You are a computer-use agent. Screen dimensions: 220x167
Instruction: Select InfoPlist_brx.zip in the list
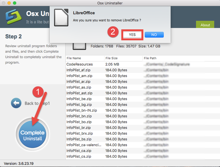tap(143, 133)
